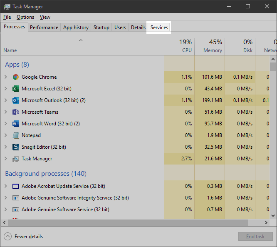This screenshot has height=247, width=277.
Task: Click the Microsoft Outlook icon
Action: point(16,100)
